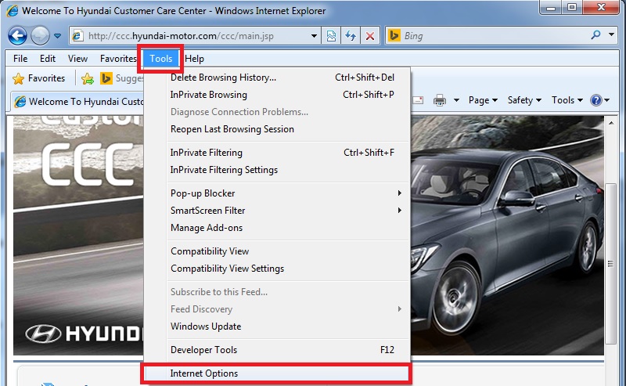The image size is (626, 386).
Task: Click the address bar URL field
Action: (x=196, y=36)
